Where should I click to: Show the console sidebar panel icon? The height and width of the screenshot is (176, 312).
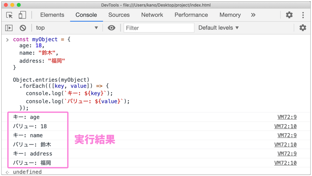click(x=9, y=28)
